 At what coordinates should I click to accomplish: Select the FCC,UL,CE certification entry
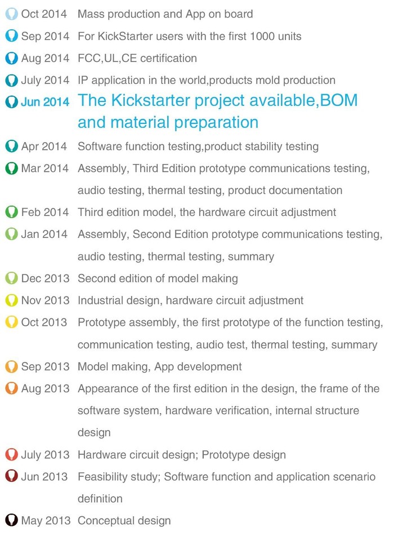[137, 58]
